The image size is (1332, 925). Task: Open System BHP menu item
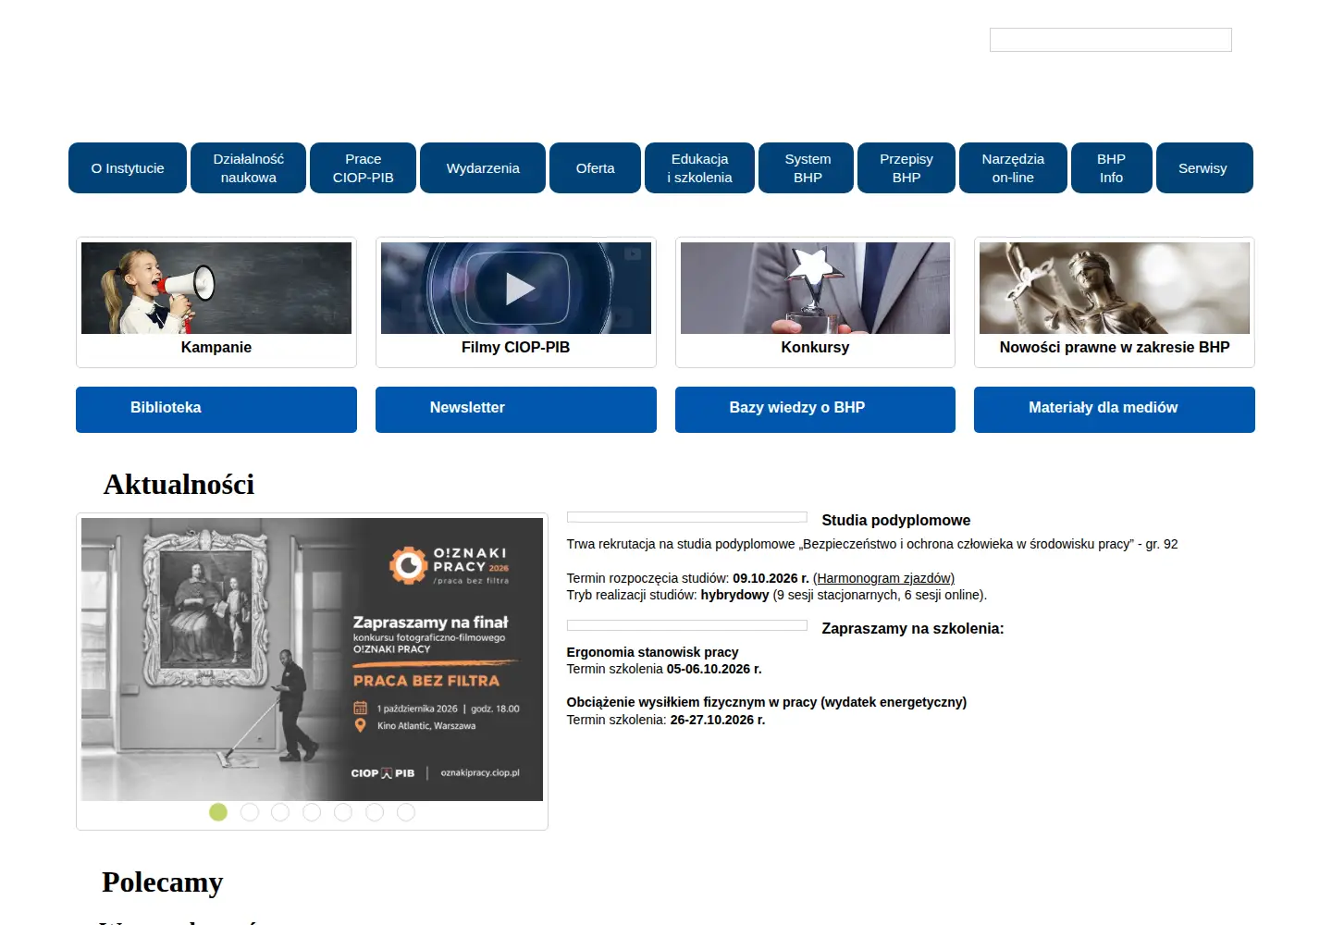pos(808,168)
